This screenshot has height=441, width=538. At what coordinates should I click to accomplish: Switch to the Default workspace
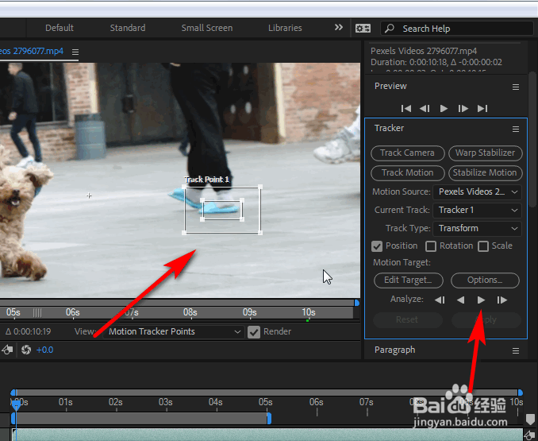click(60, 28)
